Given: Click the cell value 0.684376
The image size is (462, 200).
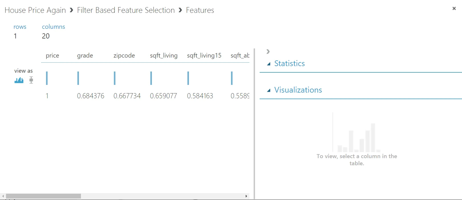Looking at the screenshot, I should point(91,96).
